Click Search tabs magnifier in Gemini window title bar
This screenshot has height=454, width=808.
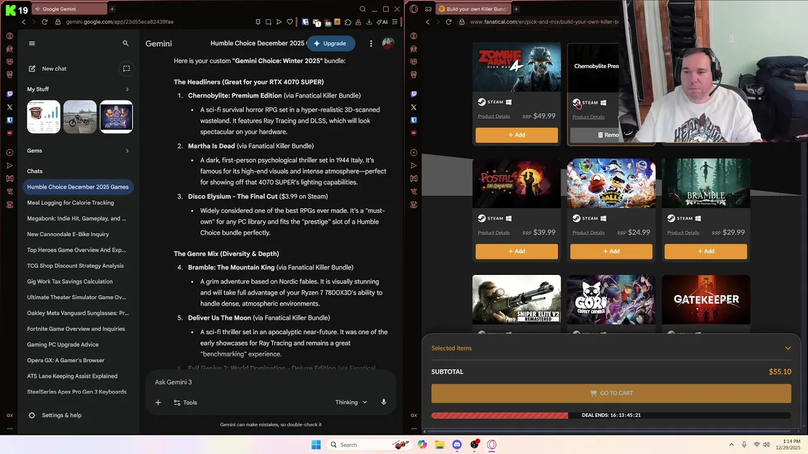point(362,9)
